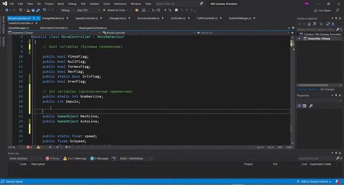
Task: Switch to the Git Changes tab
Action: 327,90
